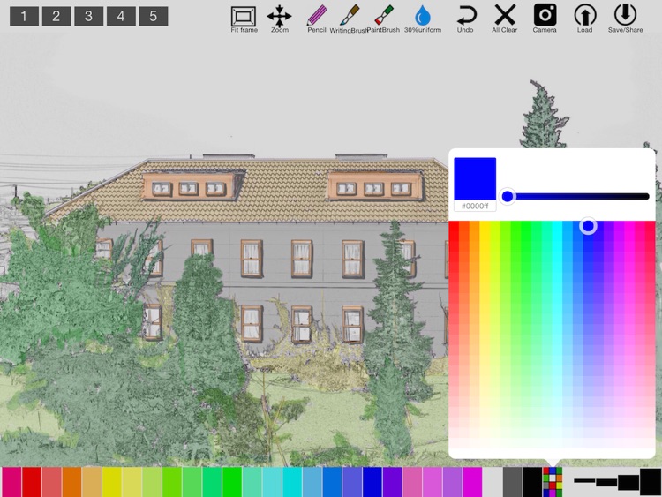This screenshot has width=662, height=497.
Task: Pick the bright yellow palette swatch
Action: pos(112,482)
